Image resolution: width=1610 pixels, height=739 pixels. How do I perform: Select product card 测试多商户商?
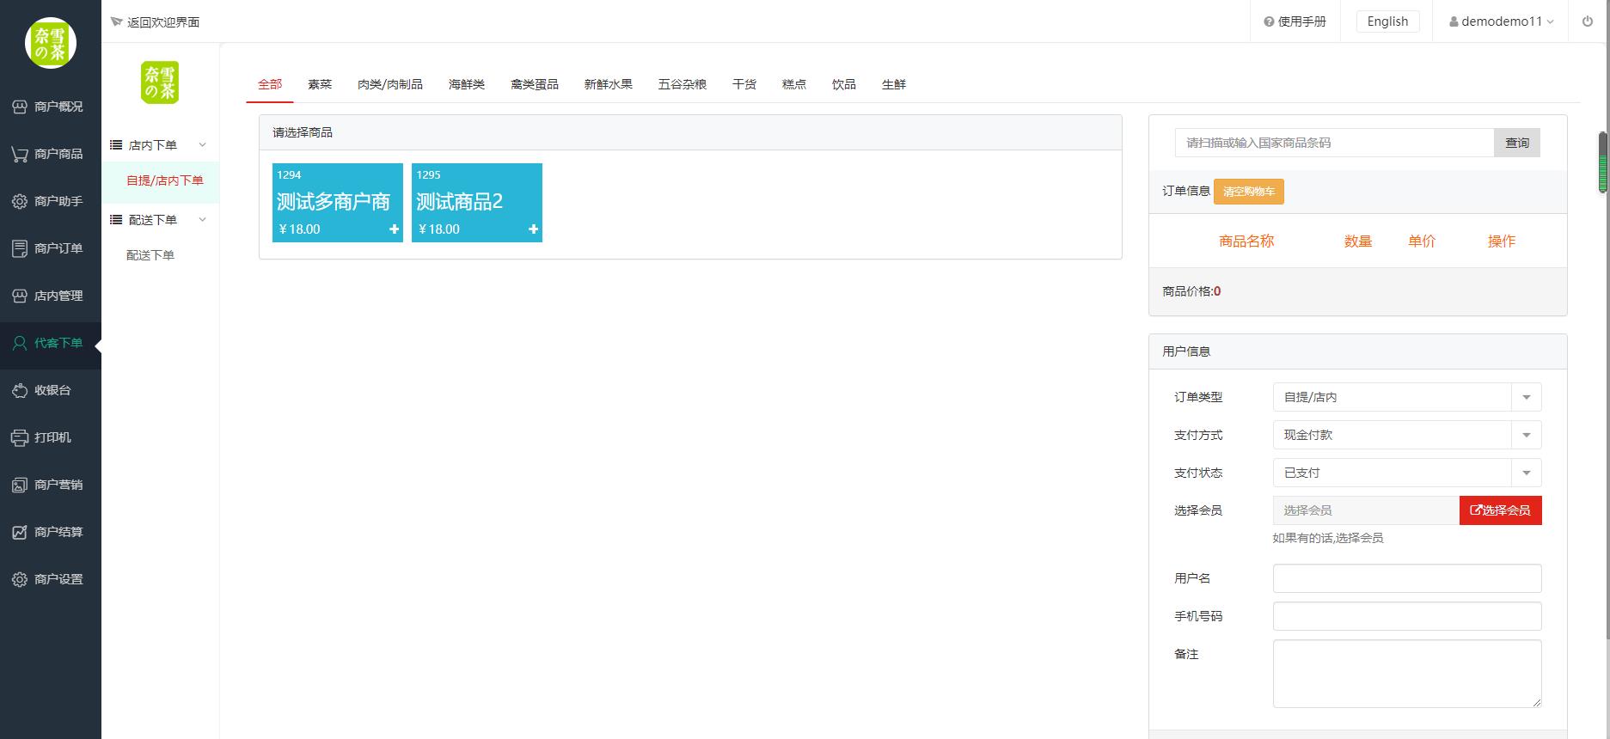(338, 203)
